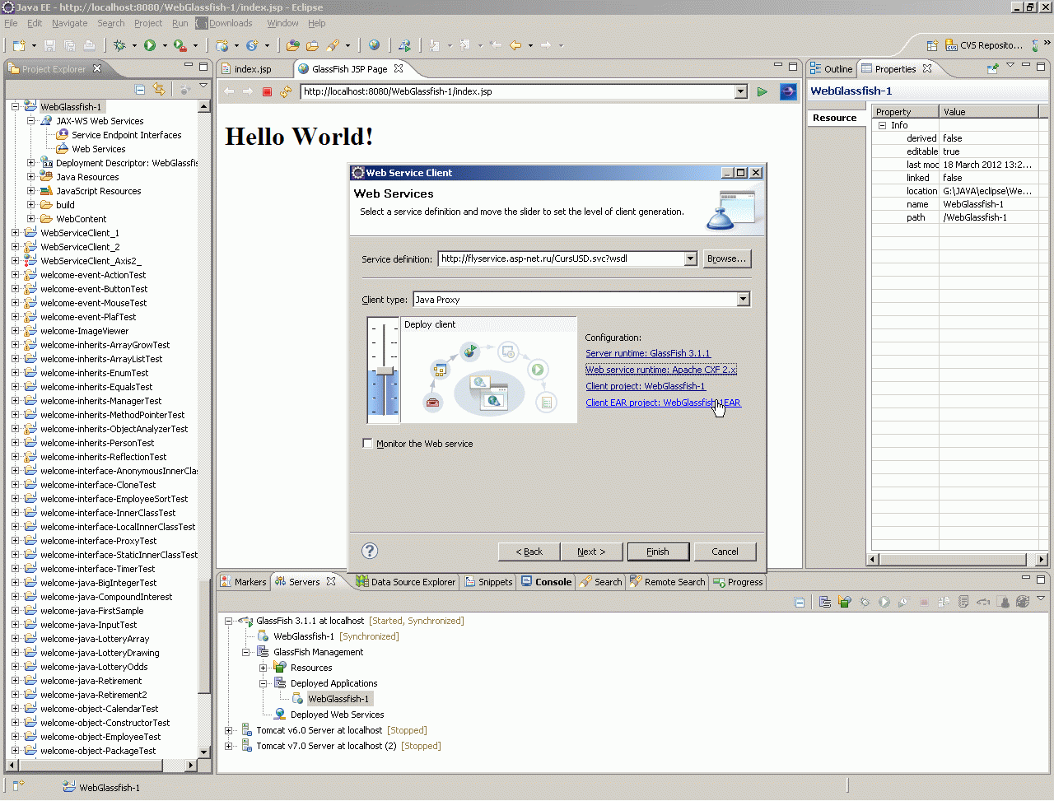Click the external browser icon beside the Go arrow

coord(788,92)
